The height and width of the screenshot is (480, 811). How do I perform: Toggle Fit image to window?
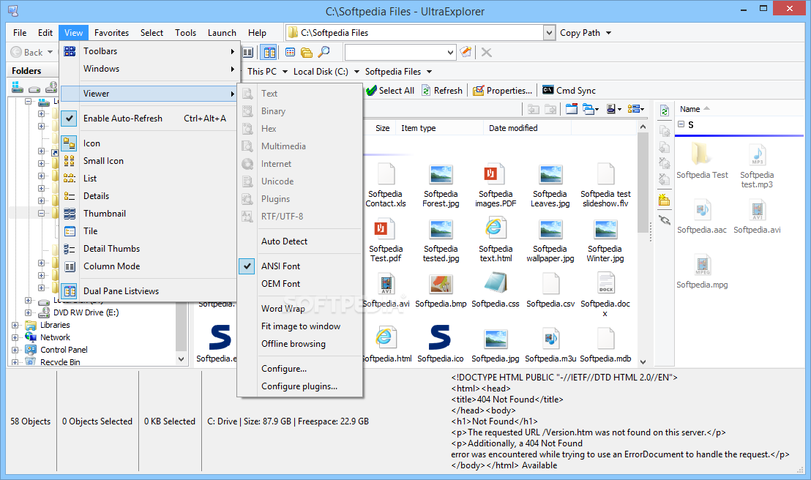300,326
